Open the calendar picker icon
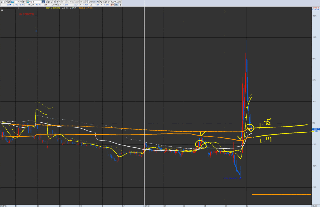The image size is (320, 207). [x=120, y=2]
